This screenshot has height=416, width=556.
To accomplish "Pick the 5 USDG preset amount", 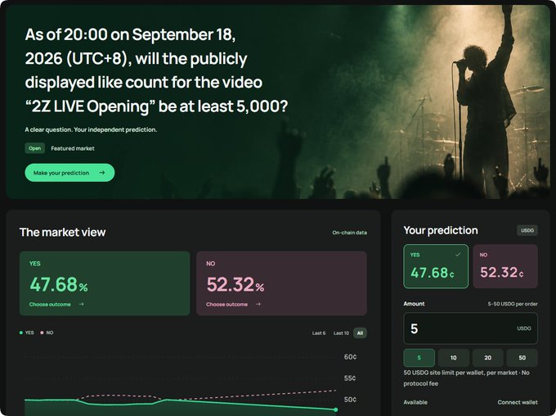I will pos(419,358).
